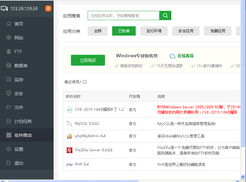Image resolution: width=246 pixels, height=182 pixels.
Task: Open the 在线客服 link
Action: [186, 56]
